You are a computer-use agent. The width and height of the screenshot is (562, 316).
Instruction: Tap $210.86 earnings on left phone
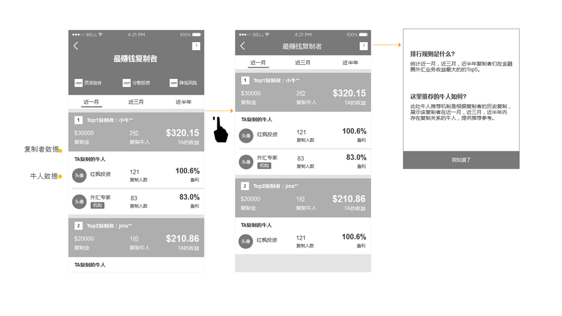183,239
